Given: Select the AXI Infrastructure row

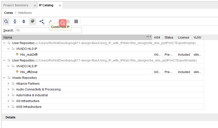Looking at the screenshot, I should [103, 101].
